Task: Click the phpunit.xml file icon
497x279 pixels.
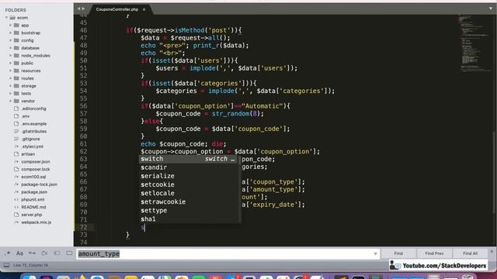Action: pyautogui.click(x=16, y=200)
